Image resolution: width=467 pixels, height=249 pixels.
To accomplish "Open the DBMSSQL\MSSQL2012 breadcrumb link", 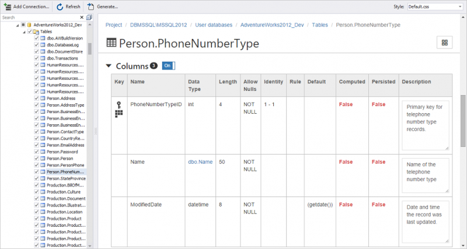I will [x=158, y=25].
